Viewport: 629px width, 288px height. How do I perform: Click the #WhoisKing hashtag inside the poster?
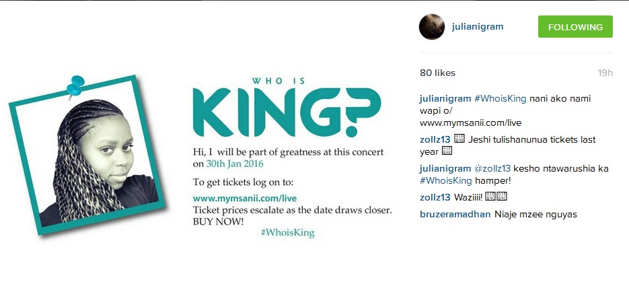[x=287, y=233]
